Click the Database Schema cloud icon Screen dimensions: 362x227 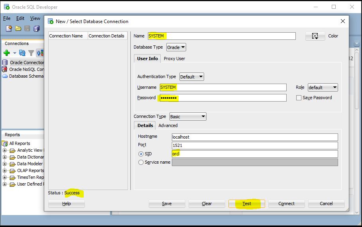click(5, 76)
